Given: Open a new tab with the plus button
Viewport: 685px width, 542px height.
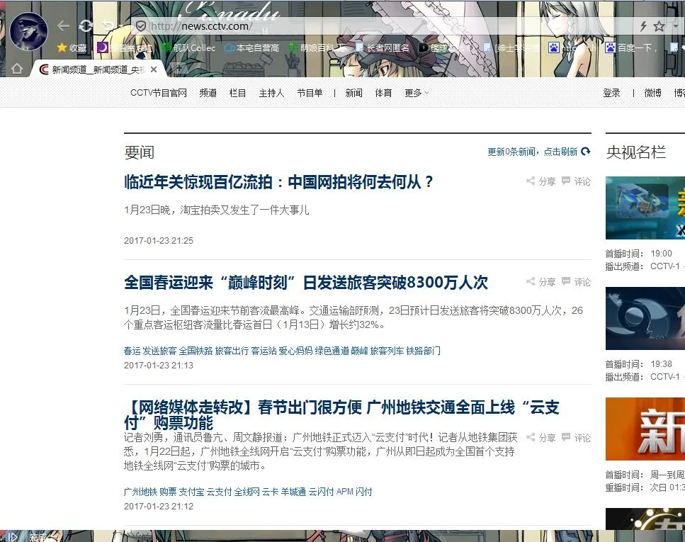Looking at the screenshot, I should pyautogui.click(x=179, y=68).
